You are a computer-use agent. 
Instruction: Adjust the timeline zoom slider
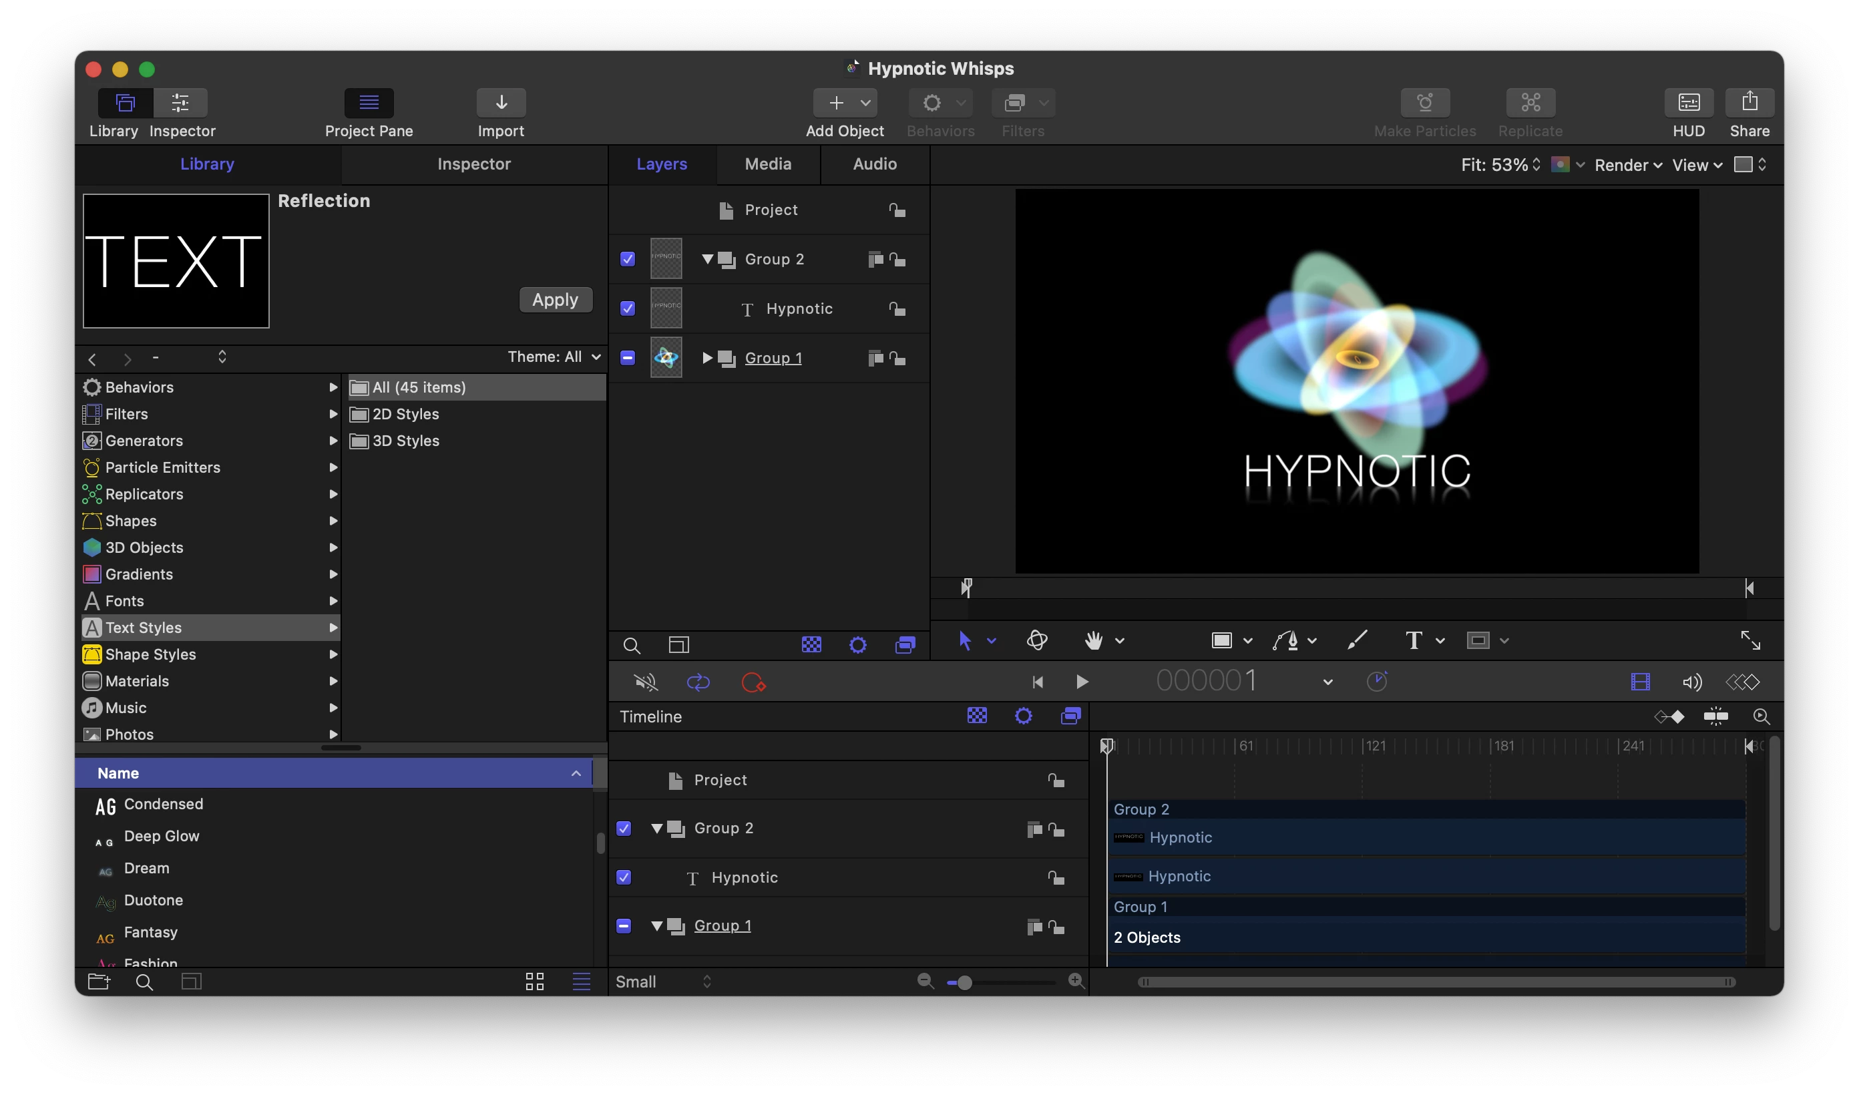coord(964,982)
